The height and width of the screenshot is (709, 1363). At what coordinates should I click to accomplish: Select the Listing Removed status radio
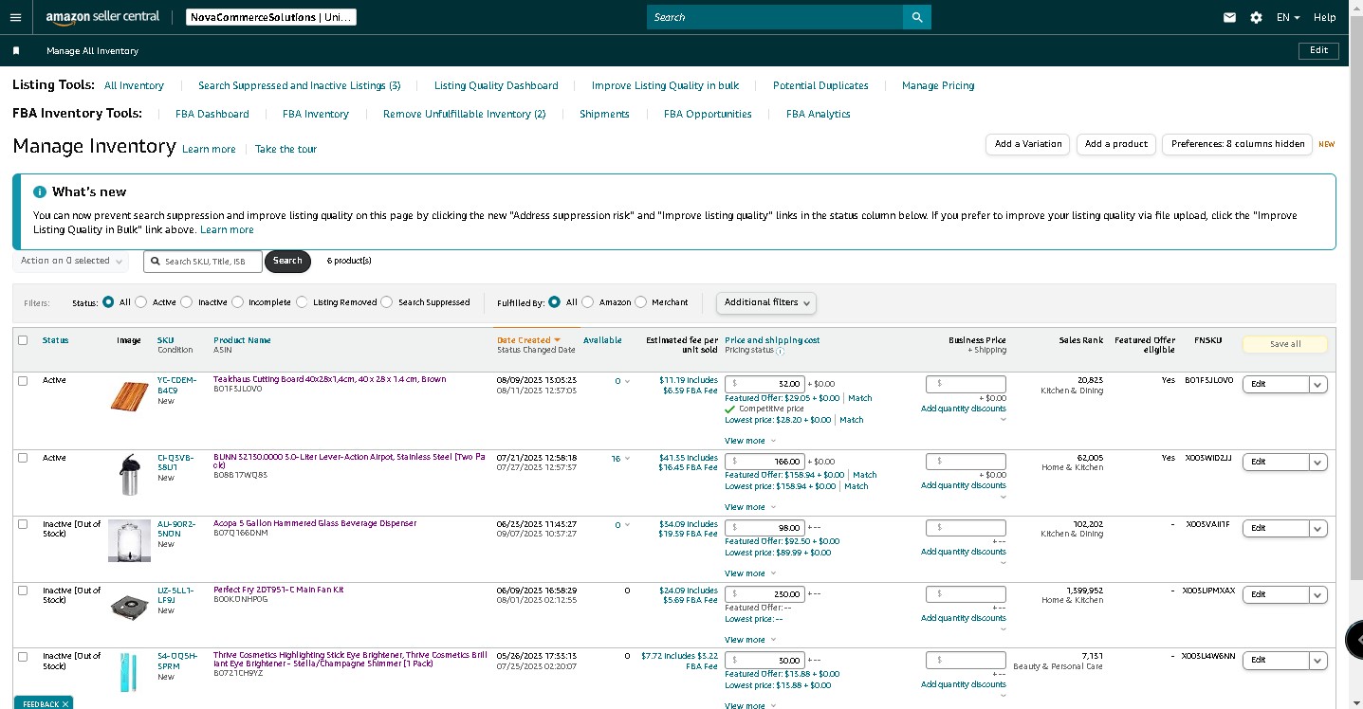(302, 302)
